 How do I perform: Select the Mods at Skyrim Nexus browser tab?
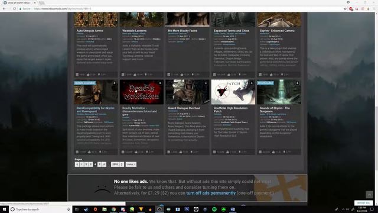(19, 2)
